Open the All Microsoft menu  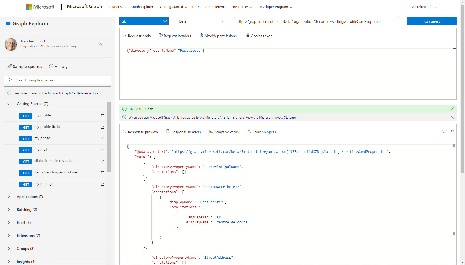pyautogui.click(x=424, y=7)
